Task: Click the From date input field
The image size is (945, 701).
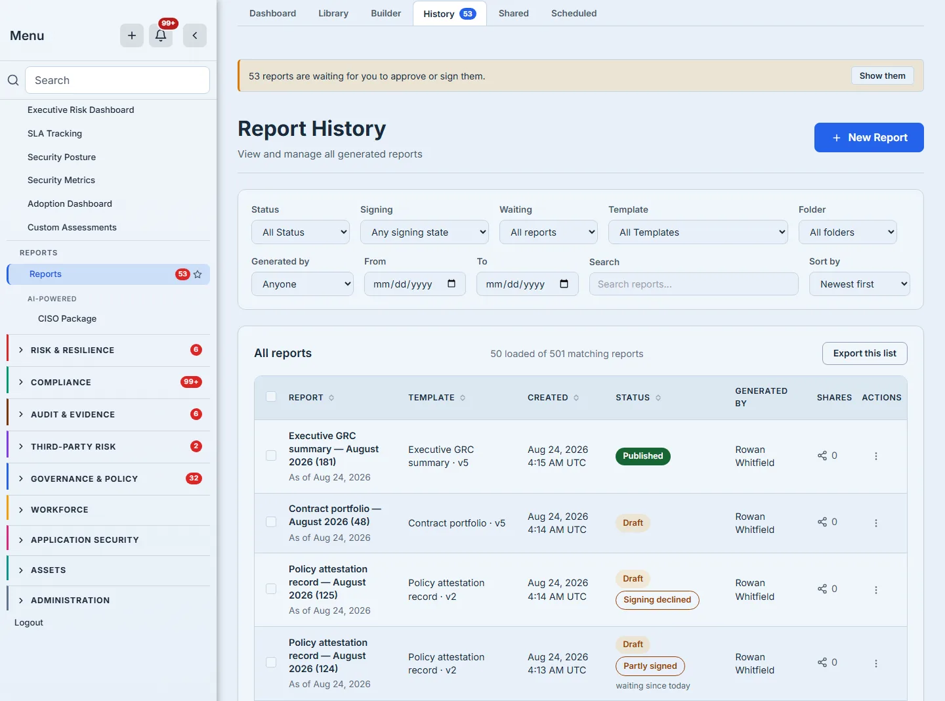Action: click(415, 284)
